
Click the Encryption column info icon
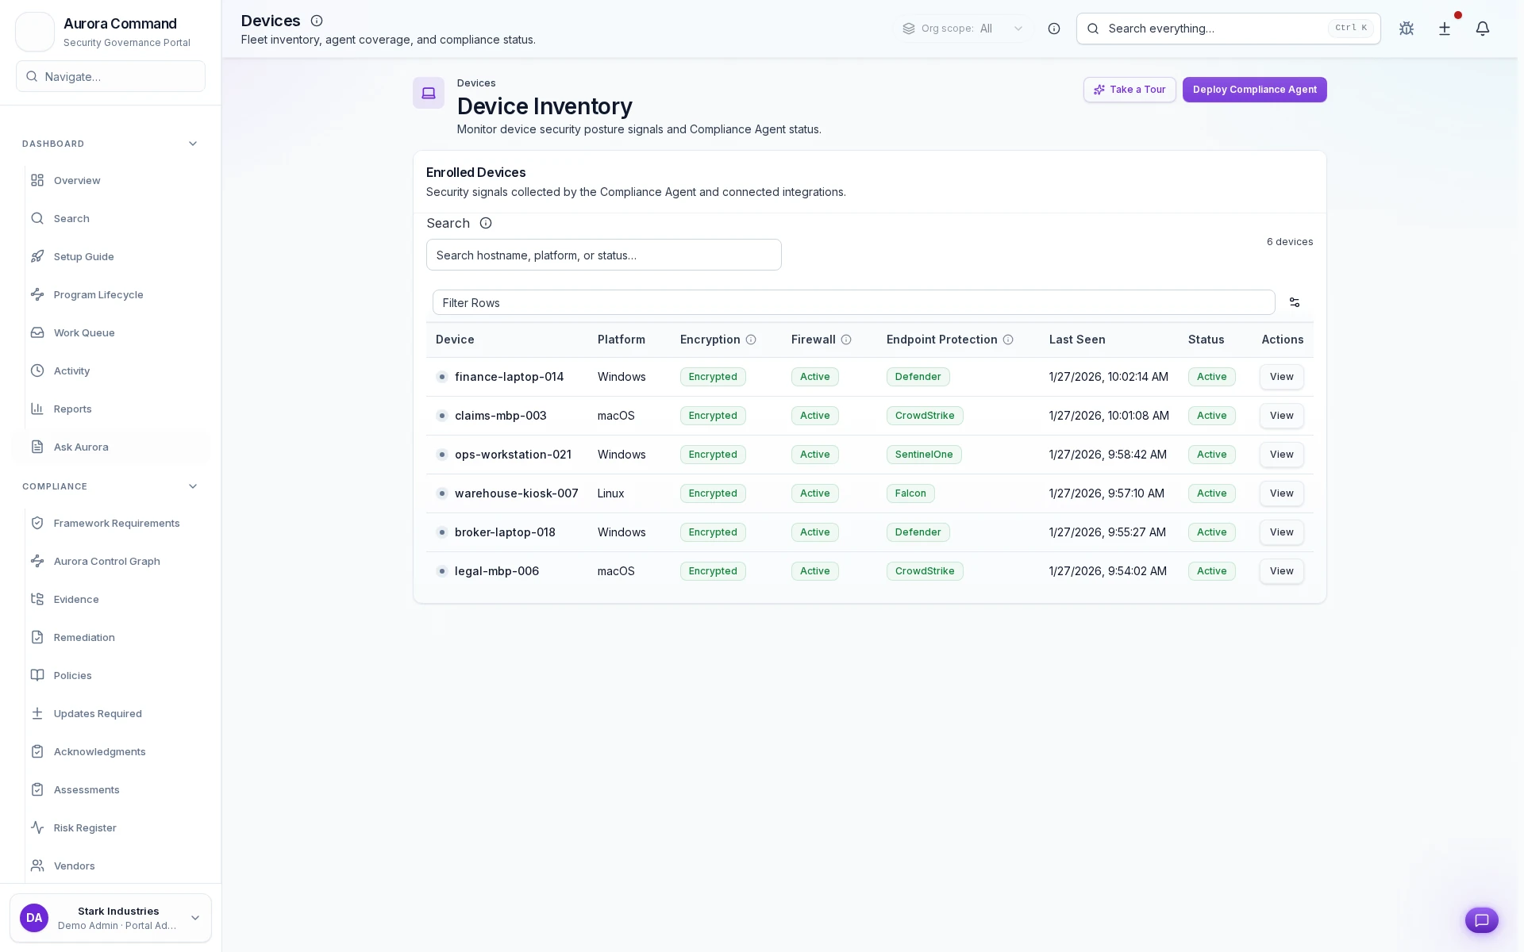[752, 340]
